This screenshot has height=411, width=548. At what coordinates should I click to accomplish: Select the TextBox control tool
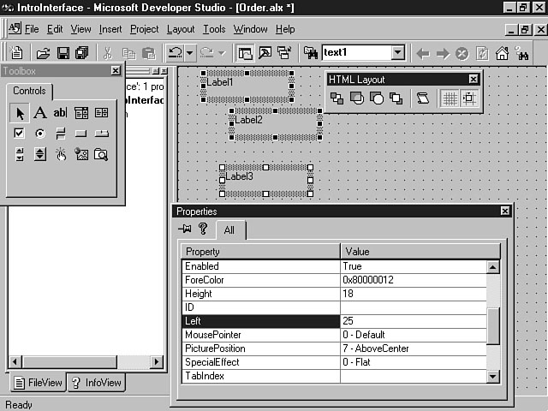[x=60, y=113]
